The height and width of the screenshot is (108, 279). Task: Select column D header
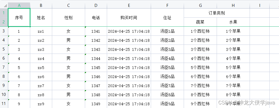click(x=96, y=5)
